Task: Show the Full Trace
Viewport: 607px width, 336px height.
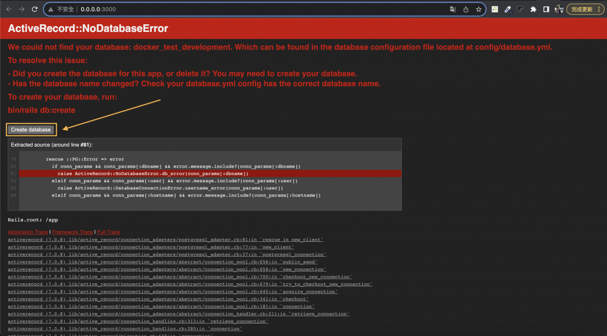Action: pyautogui.click(x=108, y=232)
